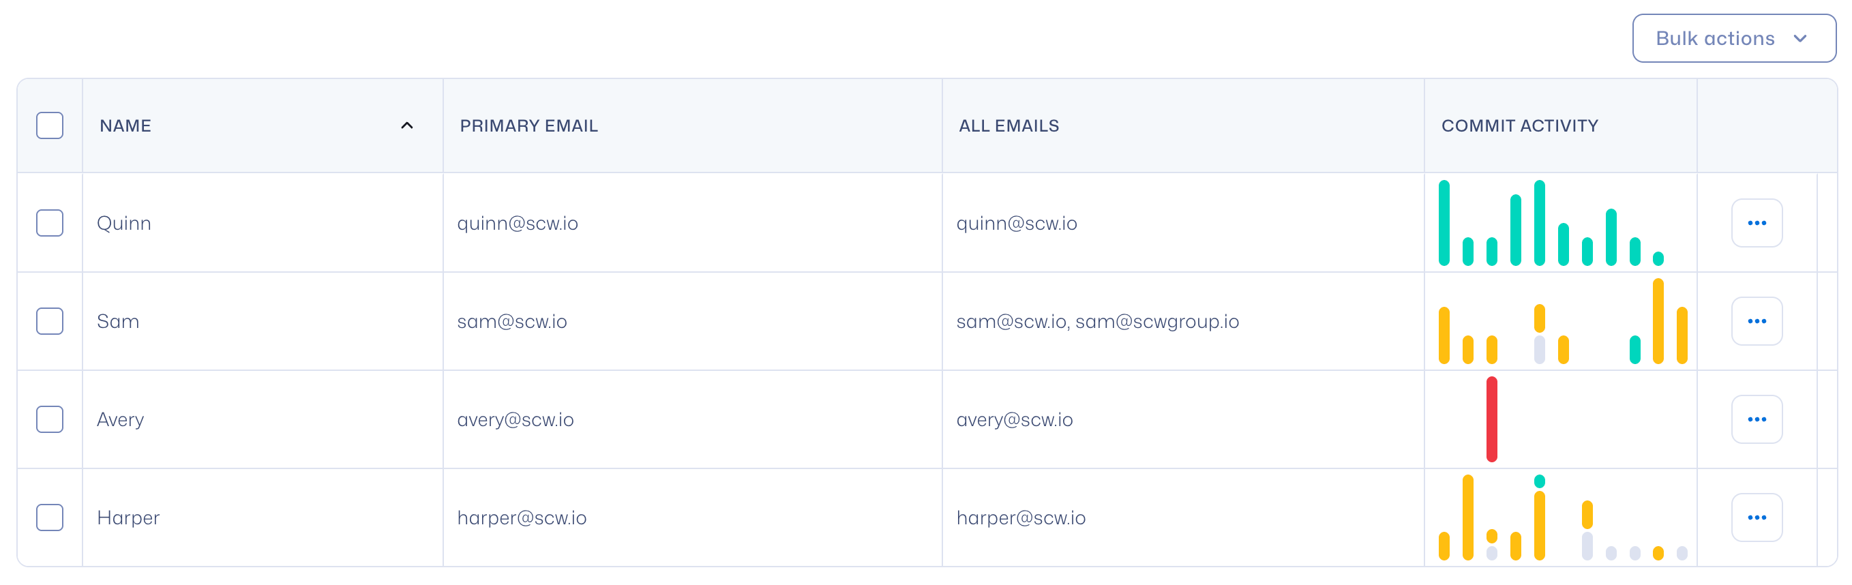Select the checkbox for Quinn's row

pos(50,223)
